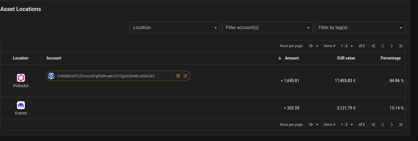The height and width of the screenshot is (141, 418).
Task: Click the Polkadot location label
Action: coord(21,86)
